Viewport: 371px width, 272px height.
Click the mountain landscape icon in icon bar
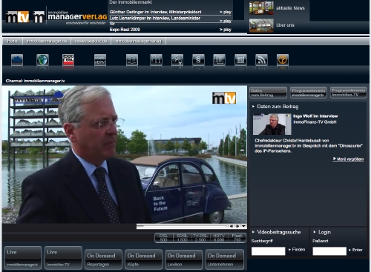click(17, 59)
